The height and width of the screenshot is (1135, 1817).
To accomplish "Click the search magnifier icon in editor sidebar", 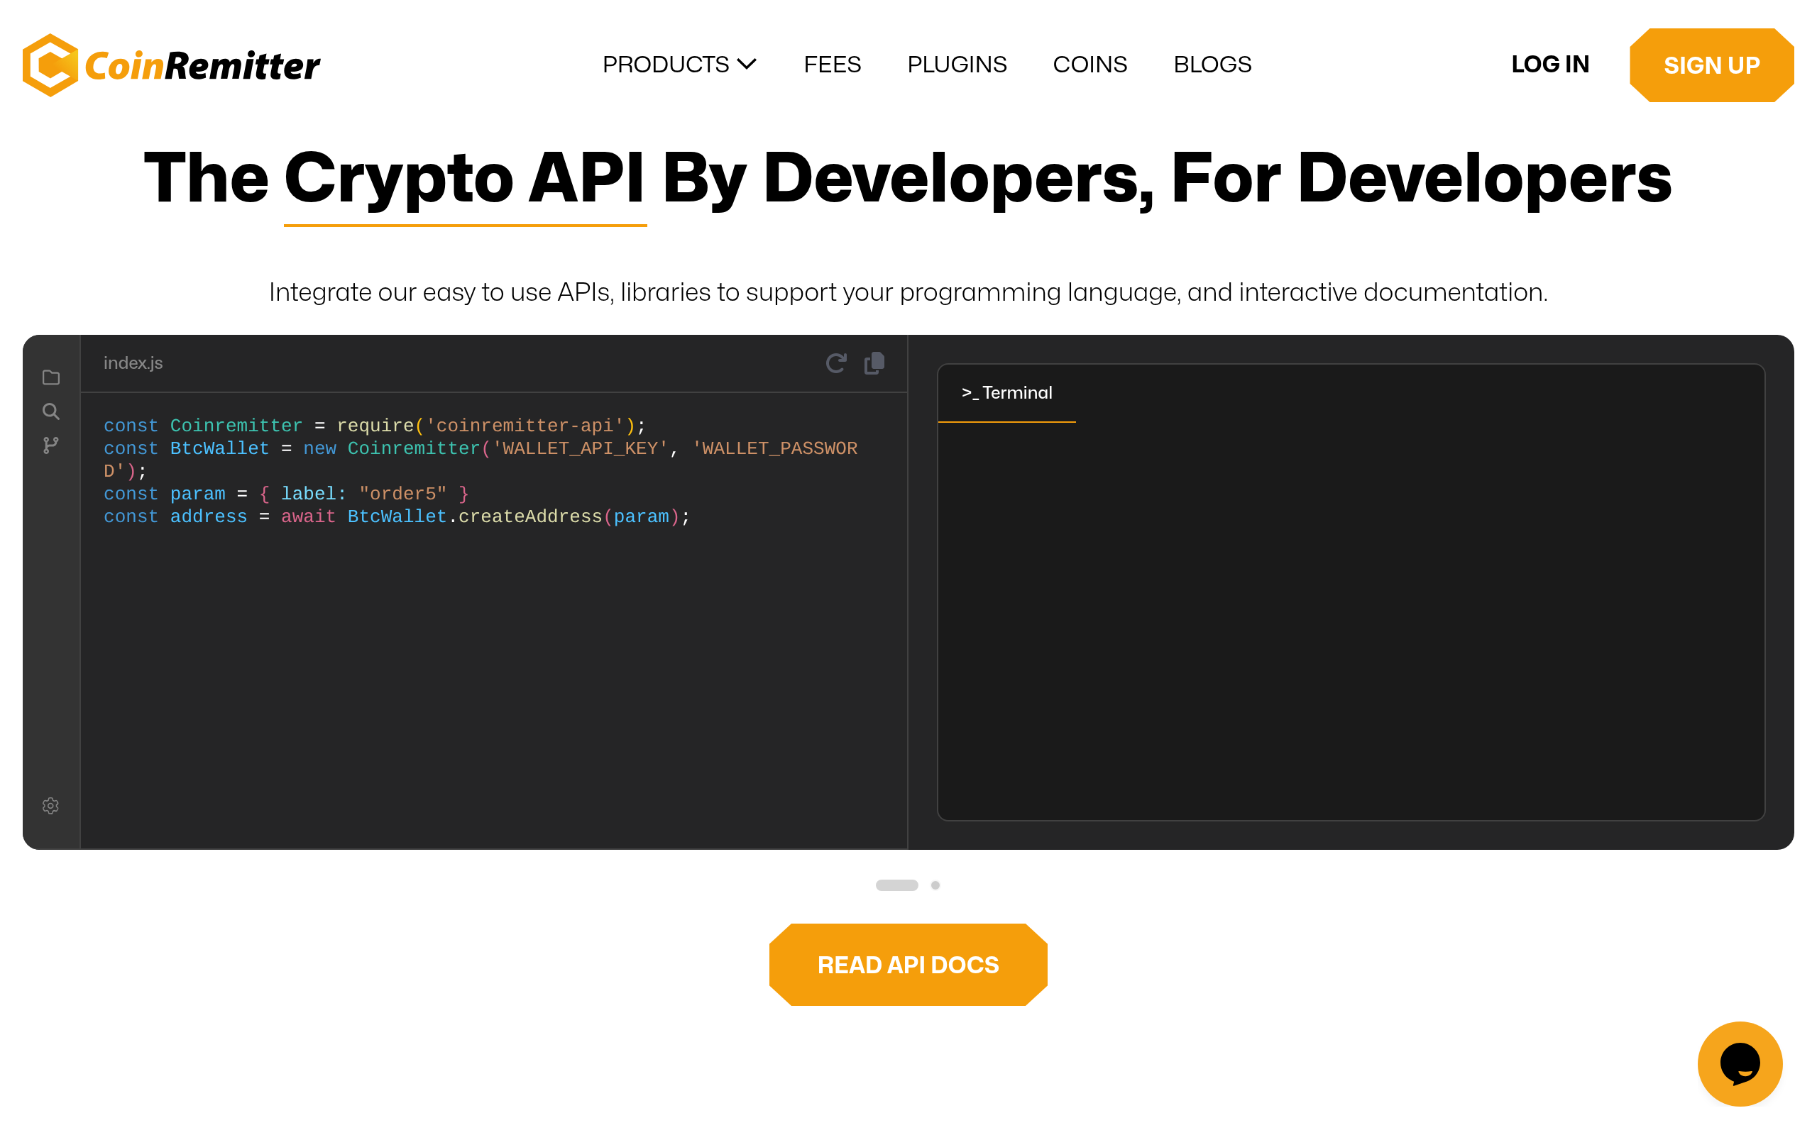I will click(x=51, y=411).
